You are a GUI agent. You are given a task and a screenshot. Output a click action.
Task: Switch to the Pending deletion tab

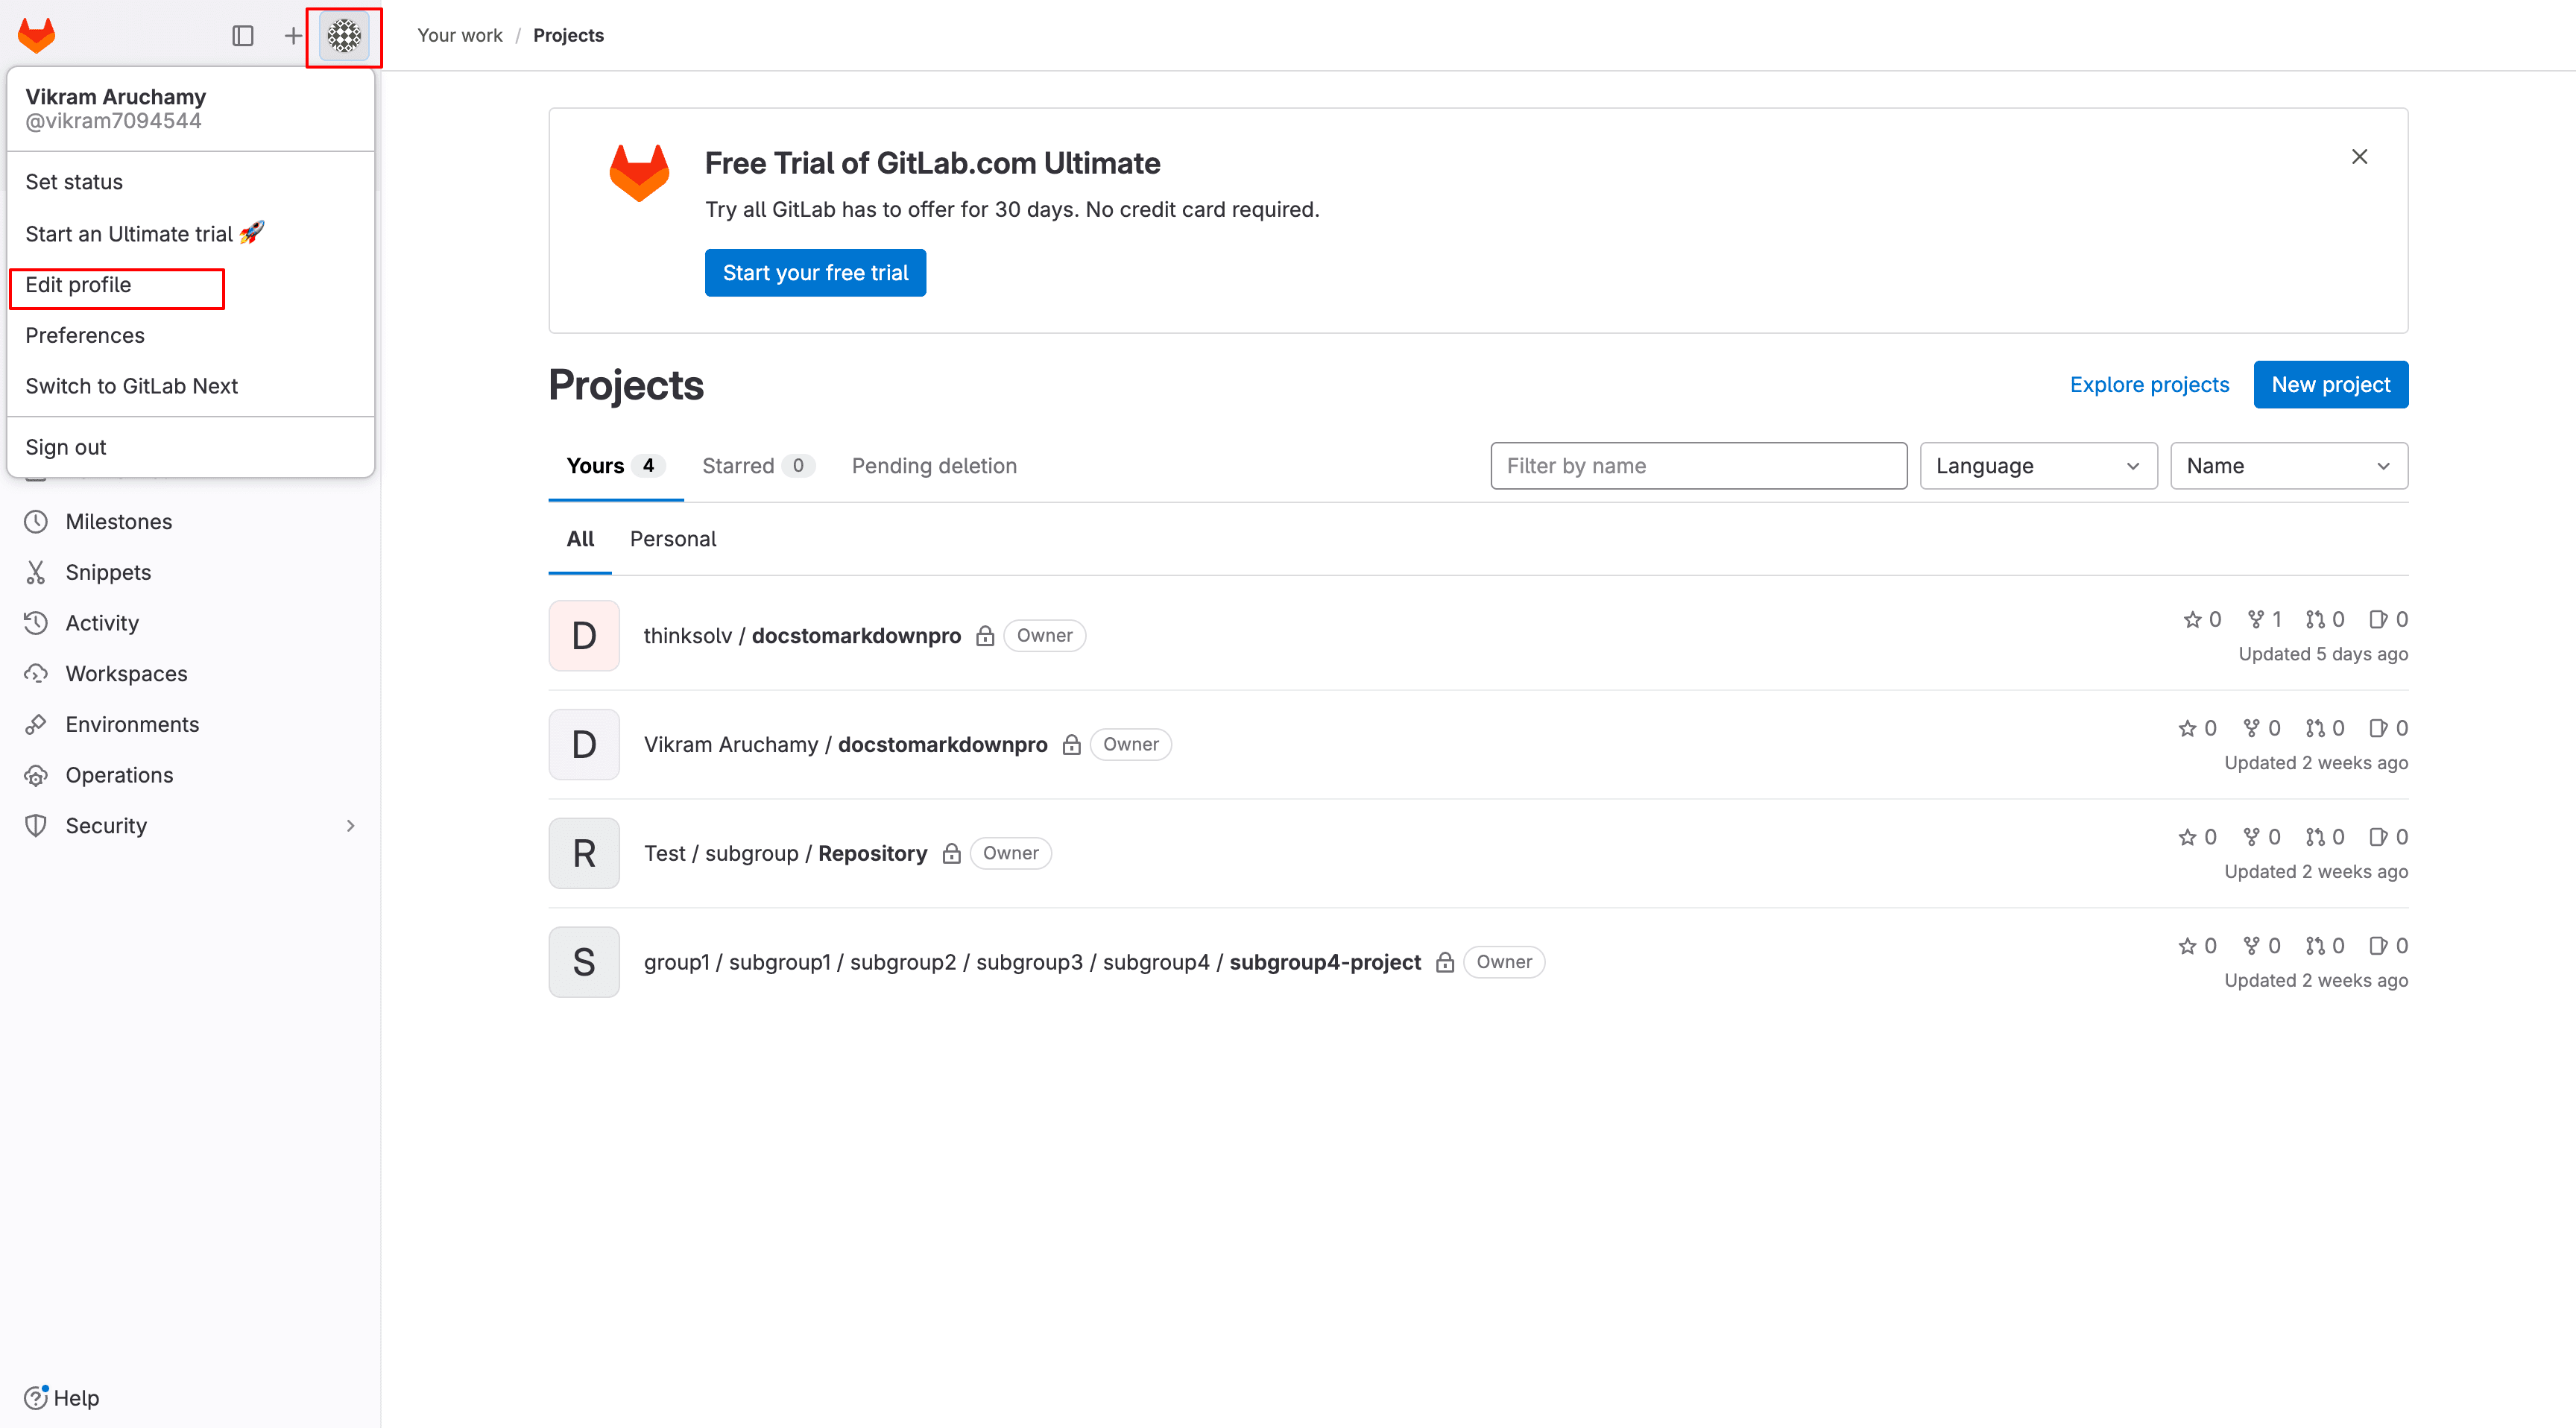(934, 466)
